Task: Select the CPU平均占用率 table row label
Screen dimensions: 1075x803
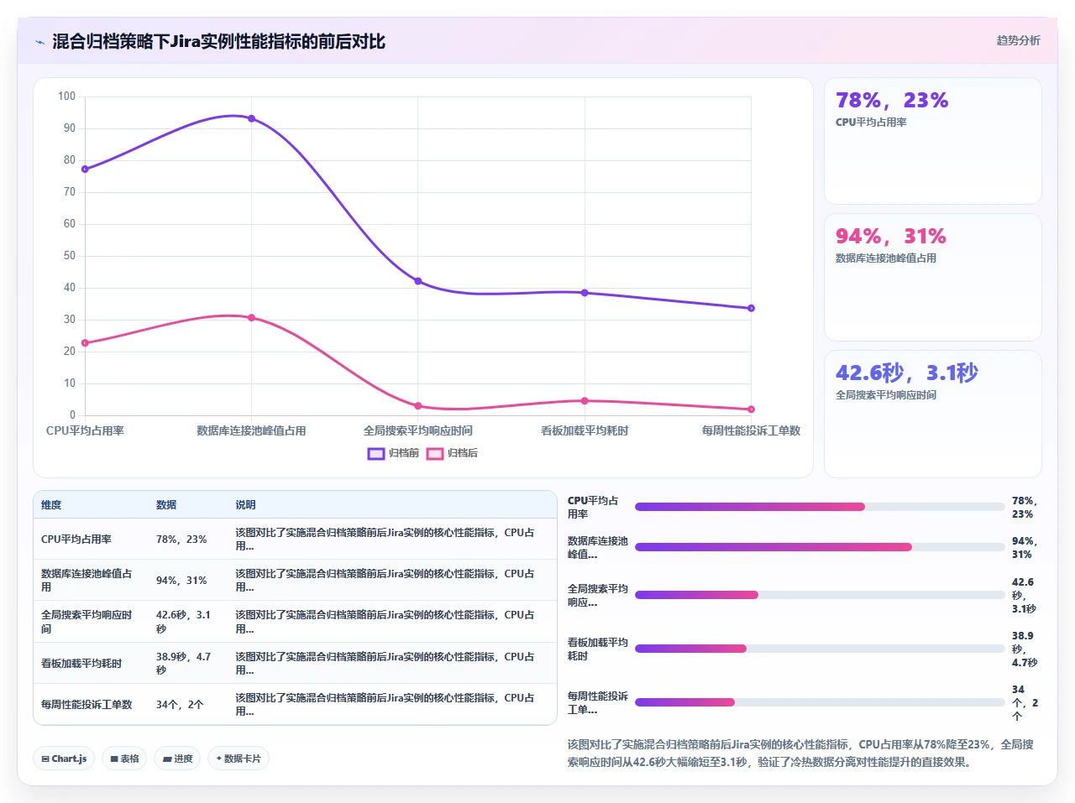Action: pyautogui.click(x=76, y=540)
